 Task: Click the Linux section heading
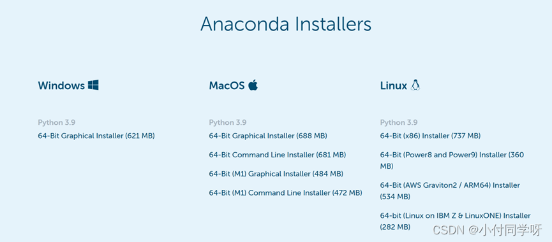[x=394, y=85]
